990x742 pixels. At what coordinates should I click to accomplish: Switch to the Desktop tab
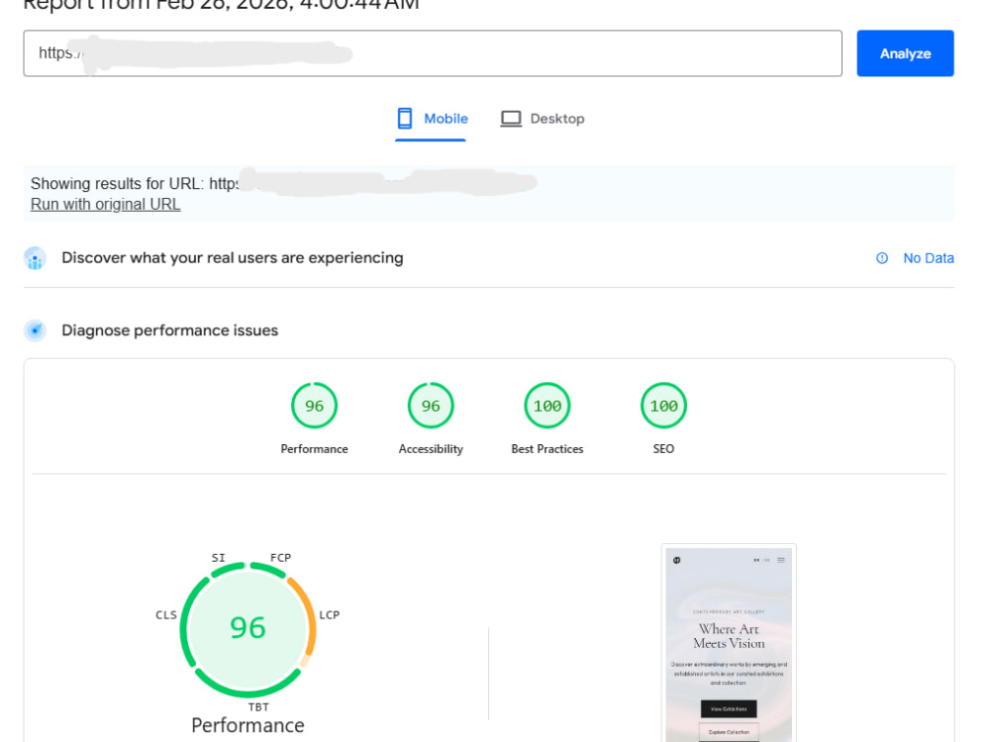[x=543, y=119]
